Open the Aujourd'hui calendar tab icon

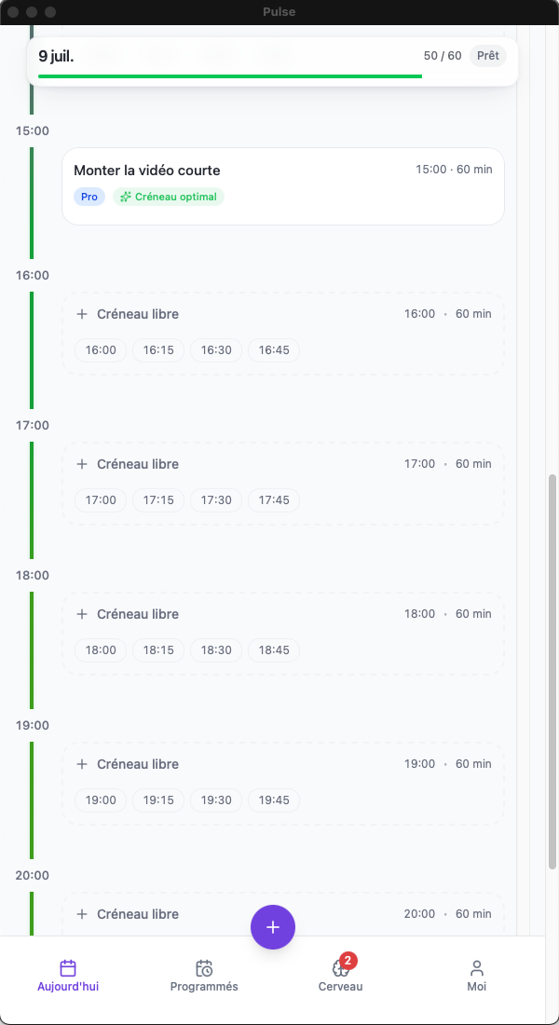(68, 968)
